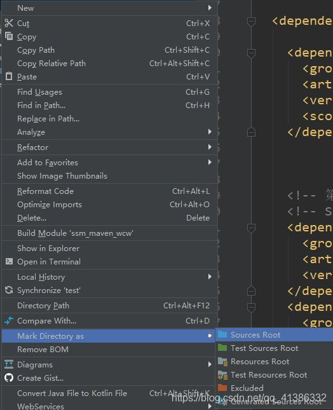This screenshot has width=333, height=410.
Task: Click the Synchronize 'test' label
Action: [x=49, y=290]
